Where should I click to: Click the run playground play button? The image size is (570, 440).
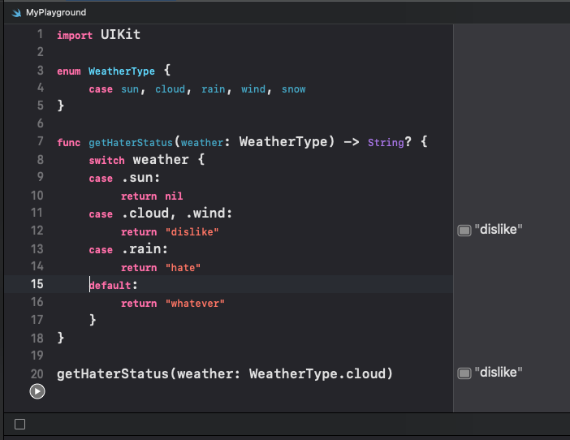tap(37, 391)
